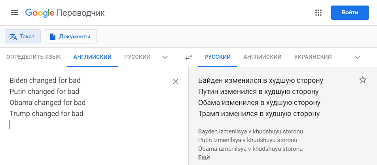Image resolution: width=377 pixels, height=165 pixels.
Task: Click the Переводчик title text
Action: coord(80,13)
